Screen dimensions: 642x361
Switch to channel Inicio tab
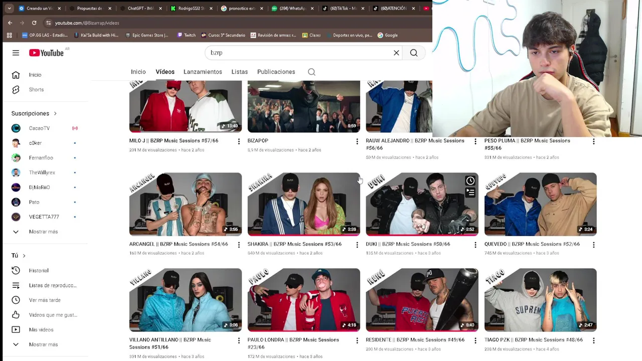(138, 72)
